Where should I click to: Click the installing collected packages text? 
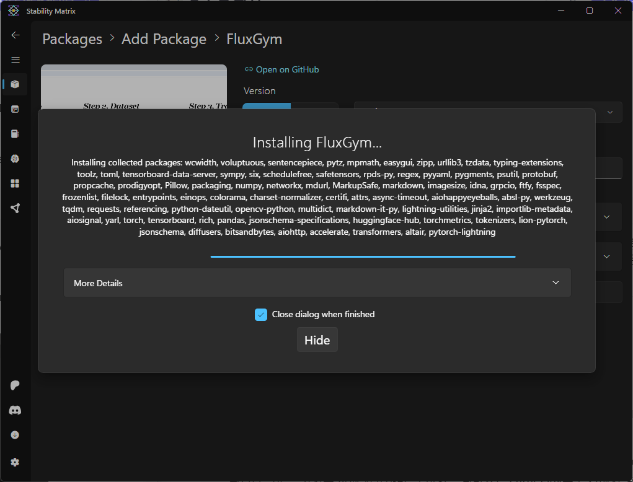(x=317, y=197)
